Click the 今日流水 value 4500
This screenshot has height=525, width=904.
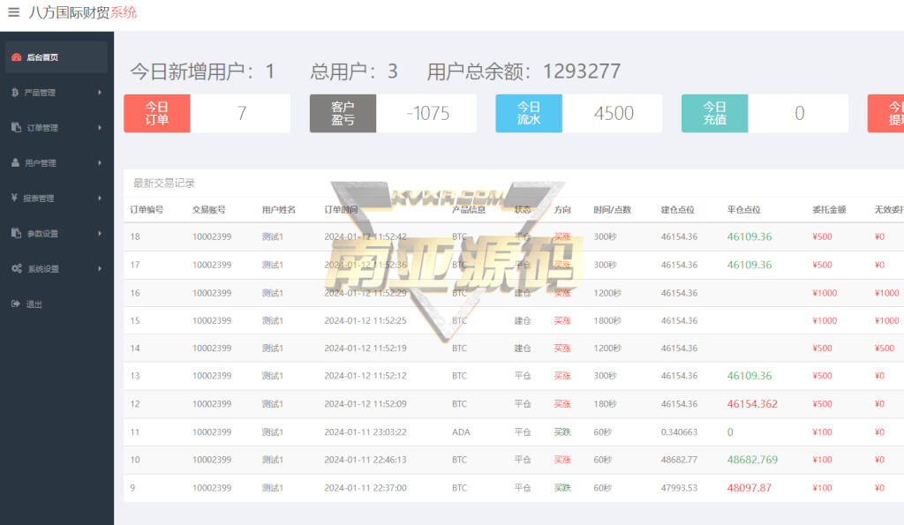point(614,113)
